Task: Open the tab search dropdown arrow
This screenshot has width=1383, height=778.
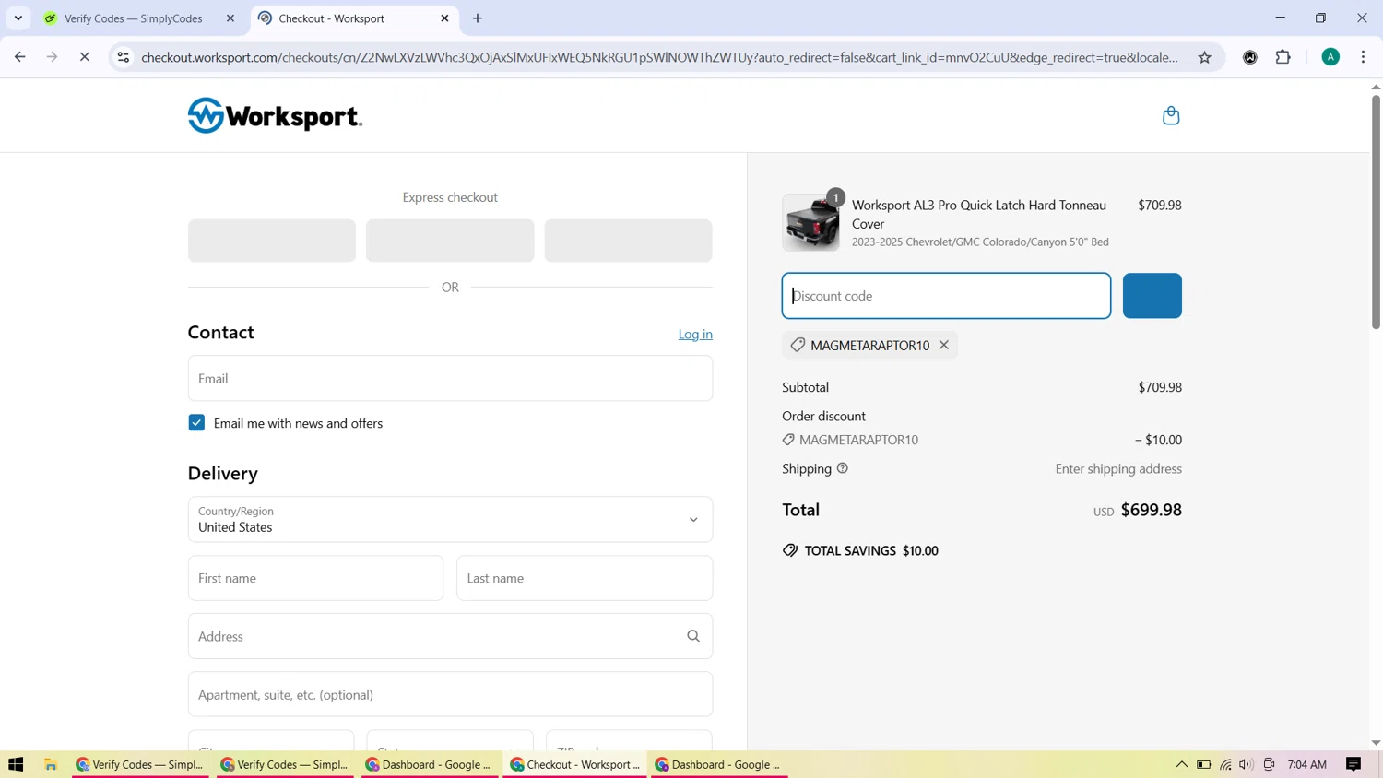Action: 18,18
